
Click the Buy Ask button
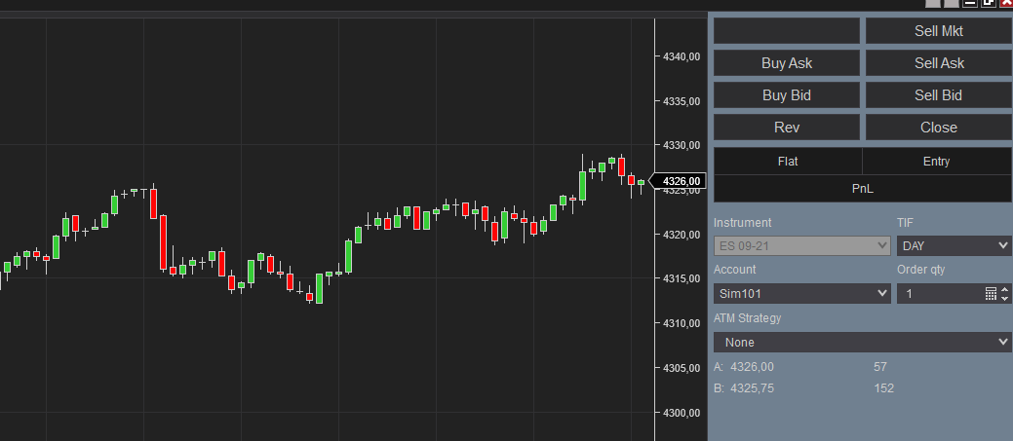pos(787,63)
